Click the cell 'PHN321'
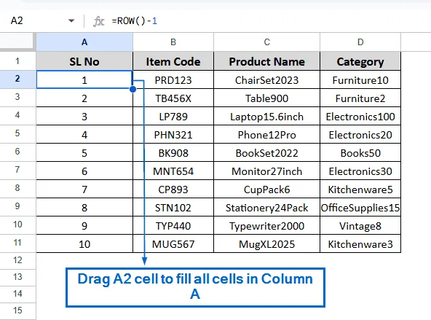 173,135
